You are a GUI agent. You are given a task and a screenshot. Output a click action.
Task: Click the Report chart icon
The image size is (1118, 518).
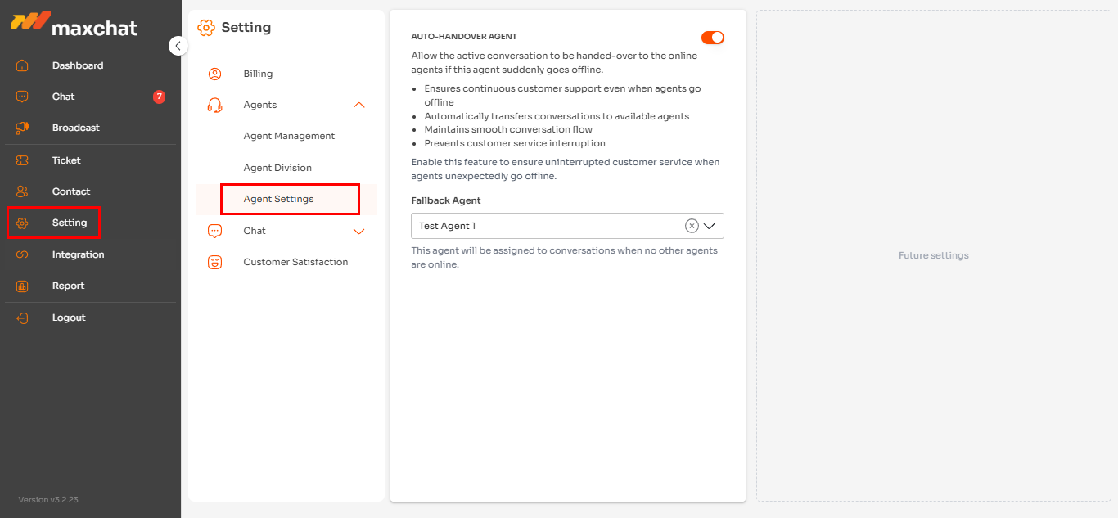(22, 286)
